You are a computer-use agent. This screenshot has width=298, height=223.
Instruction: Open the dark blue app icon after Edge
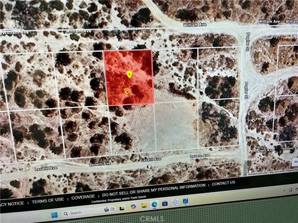coord(165,203)
